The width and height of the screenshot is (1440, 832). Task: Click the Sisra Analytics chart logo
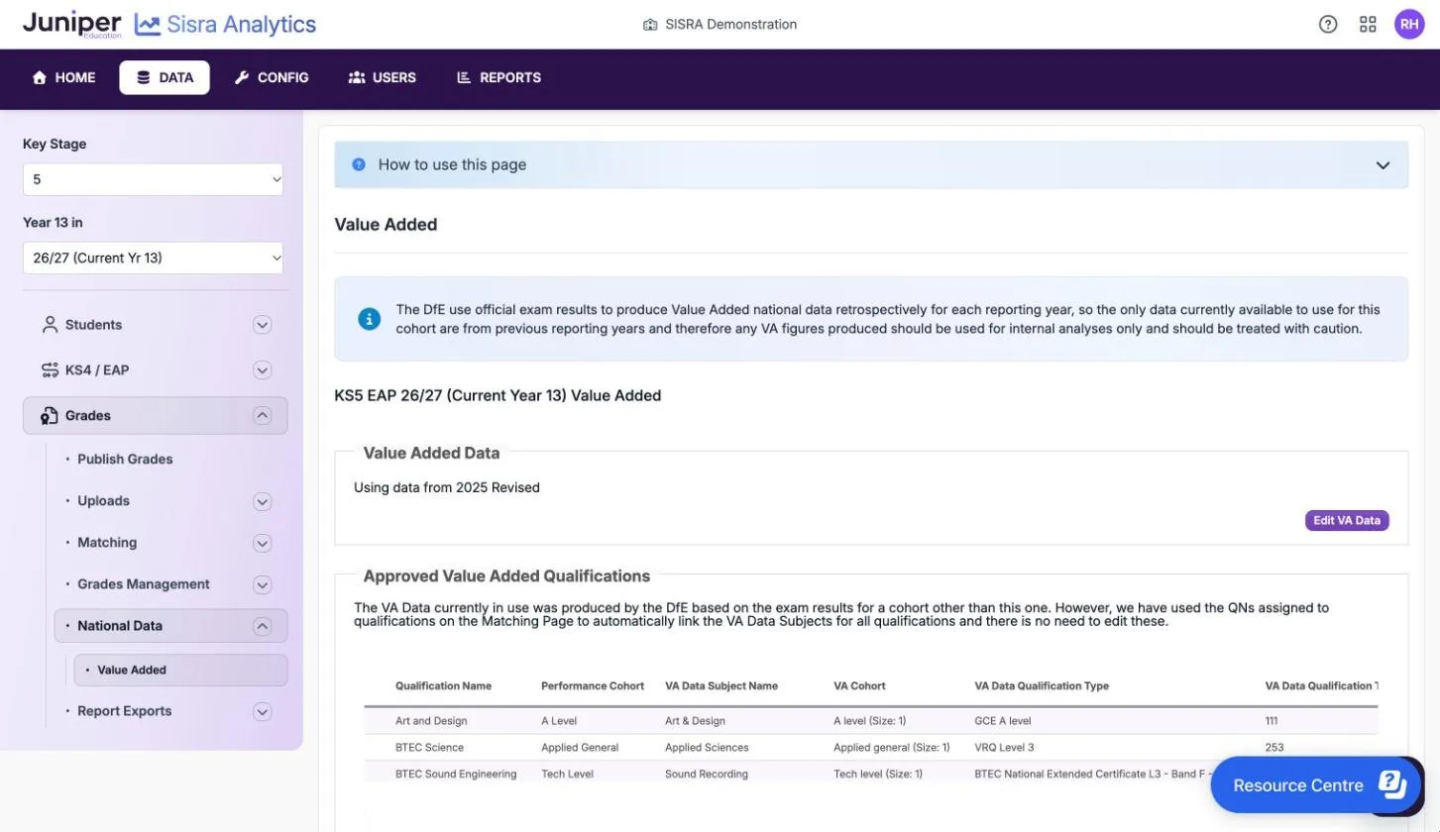148,25
